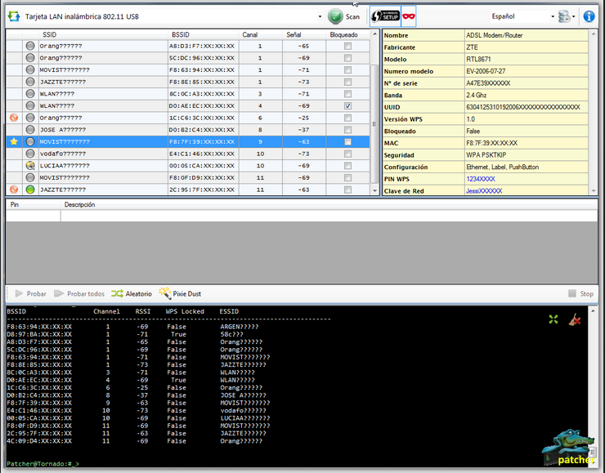Toggle Bloqueado checkbox for vodafo network

pyautogui.click(x=347, y=154)
